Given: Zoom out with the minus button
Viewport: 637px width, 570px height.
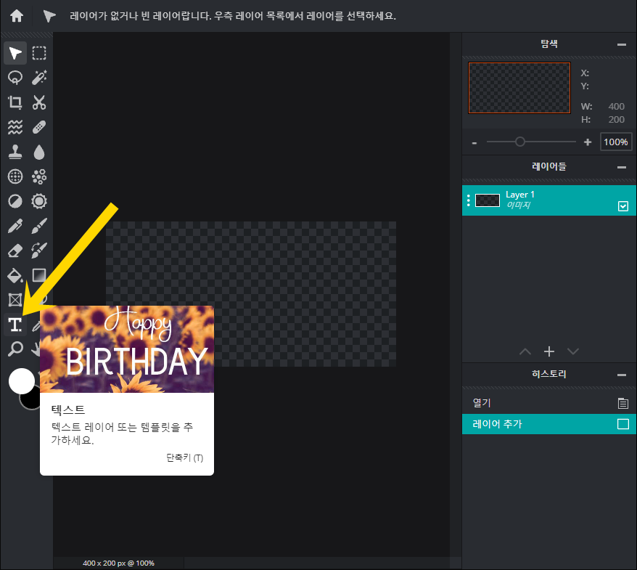Looking at the screenshot, I should pos(474,143).
